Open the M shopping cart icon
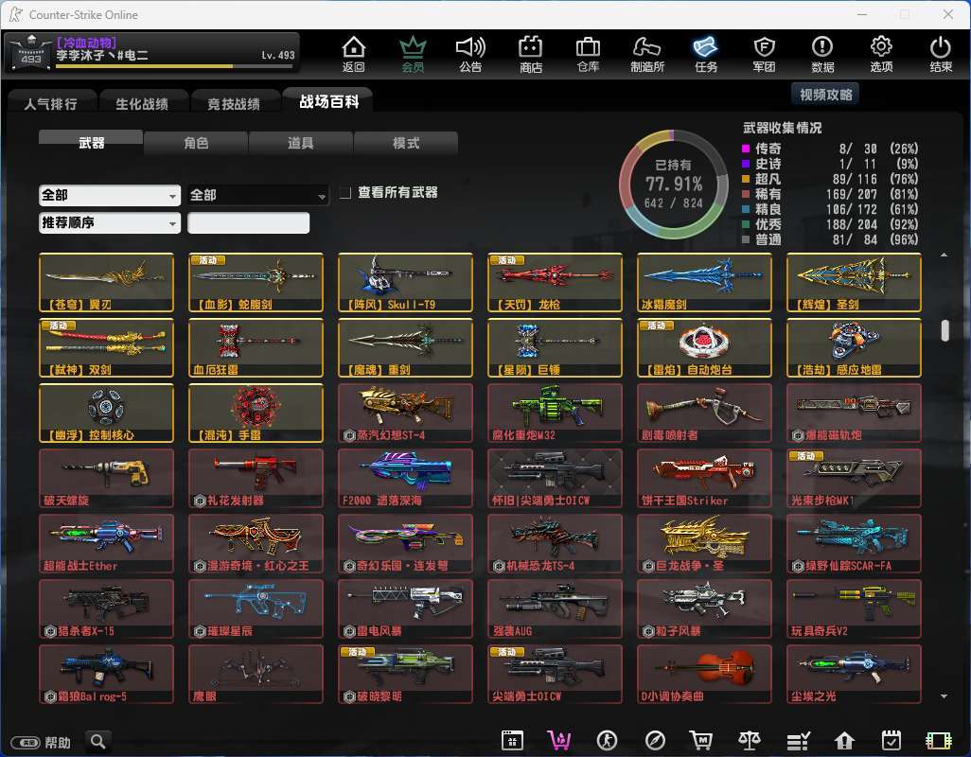The height and width of the screenshot is (757, 971). pyautogui.click(x=701, y=740)
